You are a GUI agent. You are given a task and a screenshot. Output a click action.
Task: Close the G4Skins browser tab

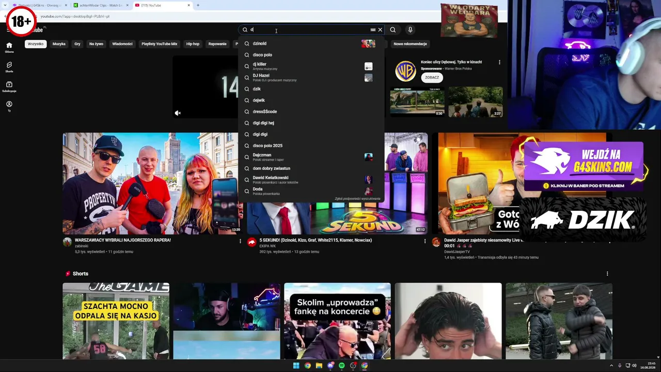66,5
